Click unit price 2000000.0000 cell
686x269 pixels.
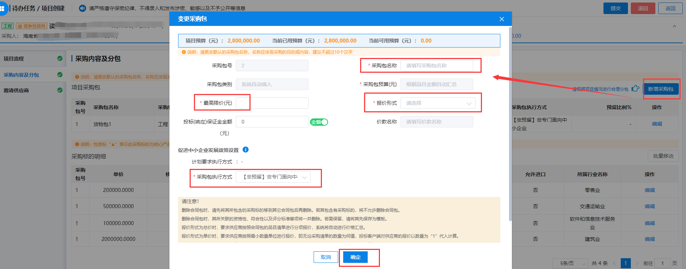(x=118, y=239)
